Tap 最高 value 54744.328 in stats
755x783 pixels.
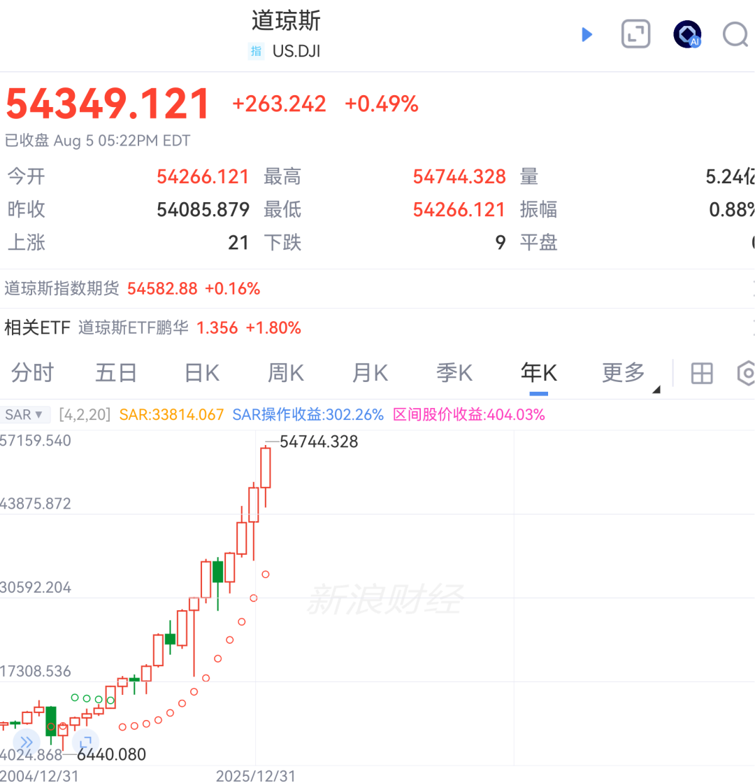pos(459,177)
